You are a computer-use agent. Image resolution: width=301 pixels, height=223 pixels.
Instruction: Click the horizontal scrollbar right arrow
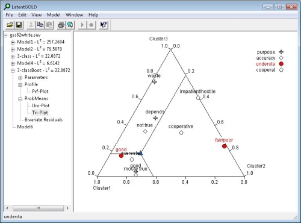click(x=67, y=208)
